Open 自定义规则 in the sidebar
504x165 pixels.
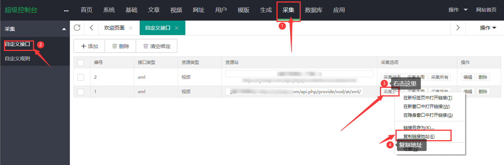click(x=17, y=59)
